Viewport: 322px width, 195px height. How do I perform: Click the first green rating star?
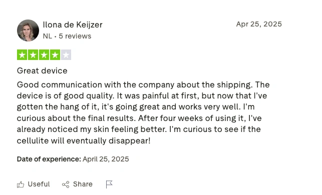click(x=22, y=54)
